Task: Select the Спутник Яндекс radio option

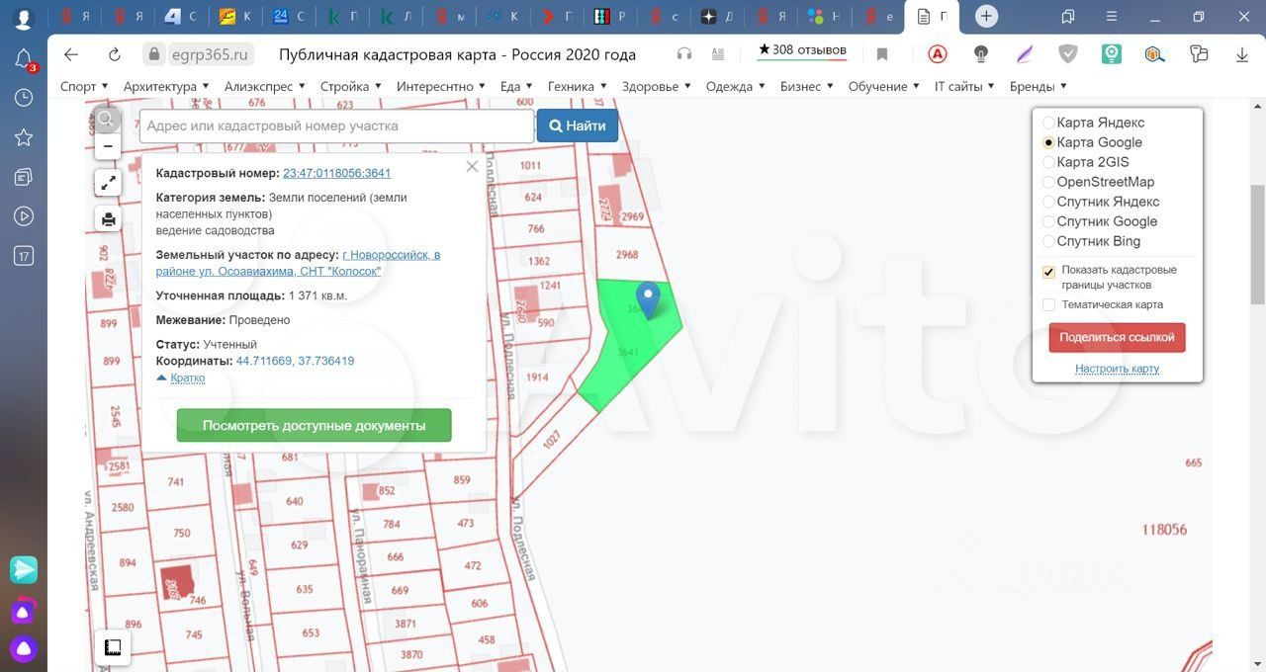Action: [1048, 202]
